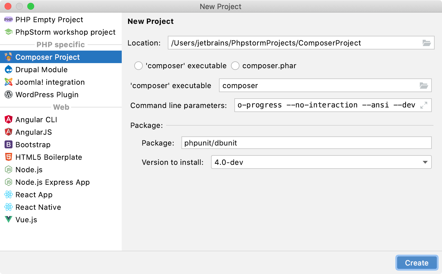Select Node.js Express App entry

(x=61, y=182)
